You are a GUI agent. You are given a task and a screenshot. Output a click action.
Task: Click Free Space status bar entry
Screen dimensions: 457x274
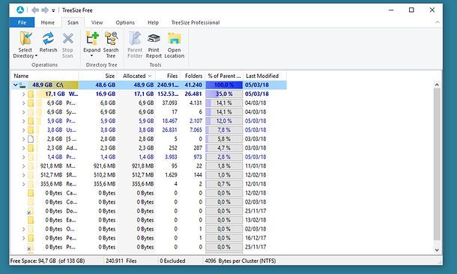click(47, 261)
